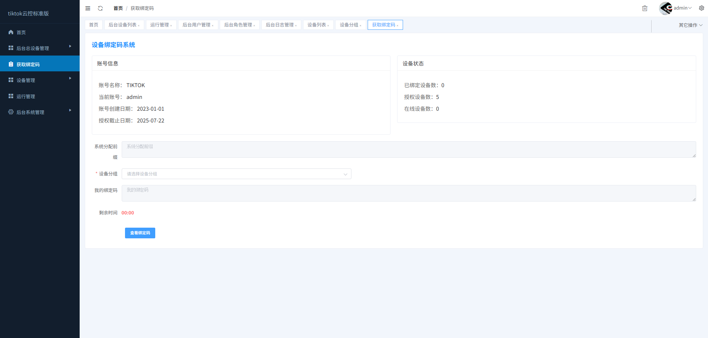Click the admin avatar image in top bar
Screen dimensions: 708x338
click(665, 8)
